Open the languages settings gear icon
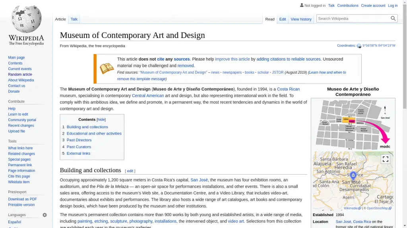This screenshot has height=228, width=407. [x=45, y=215]
